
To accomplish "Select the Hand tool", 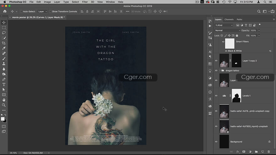I will (4, 100).
